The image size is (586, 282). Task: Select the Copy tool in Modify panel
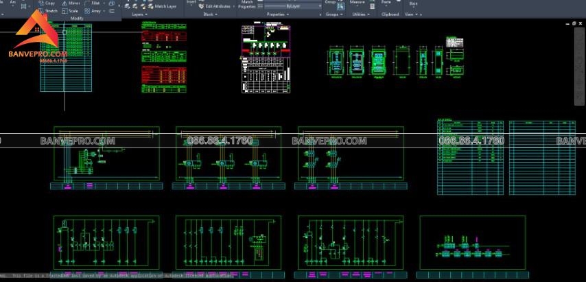pyautogui.click(x=47, y=3)
